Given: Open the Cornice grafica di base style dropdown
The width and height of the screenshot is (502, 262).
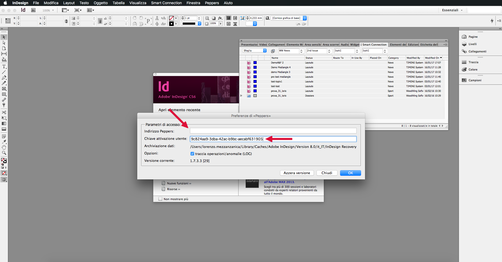Looking at the screenshot, I should tap(289, 18).
